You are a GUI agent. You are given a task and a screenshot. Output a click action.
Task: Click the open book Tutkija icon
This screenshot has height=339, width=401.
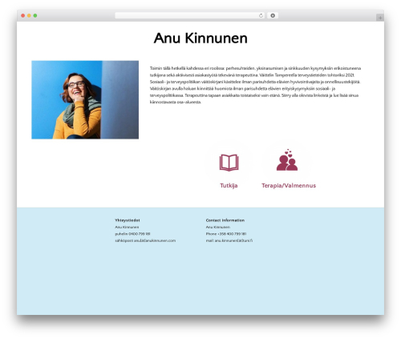229,163
